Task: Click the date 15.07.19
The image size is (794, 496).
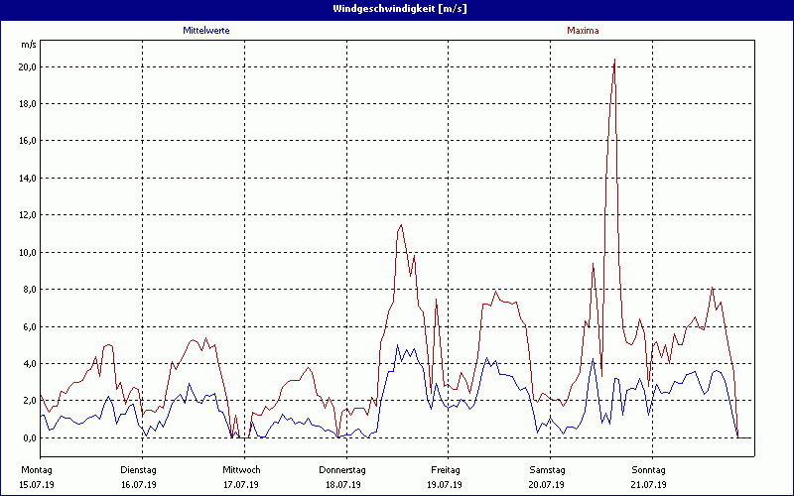Action: [x=37, y=485]
